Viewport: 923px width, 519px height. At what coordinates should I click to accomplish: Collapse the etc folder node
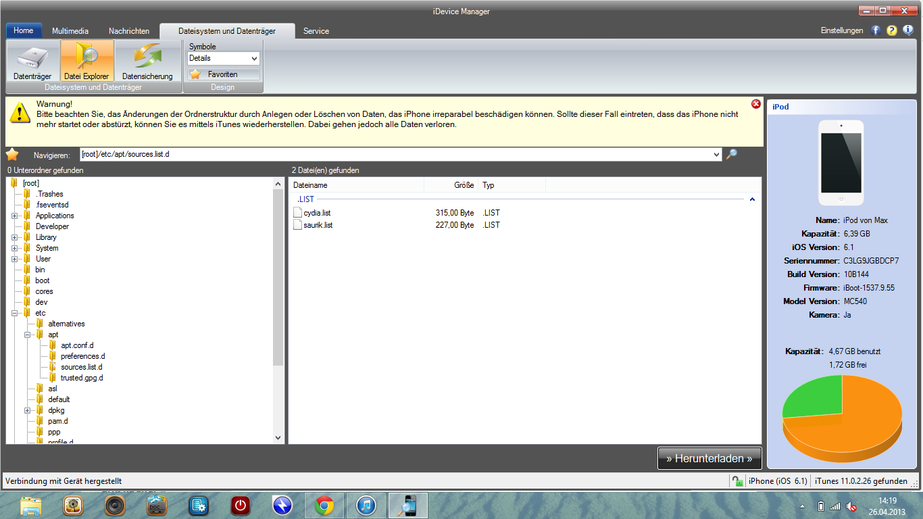[15, 313]
